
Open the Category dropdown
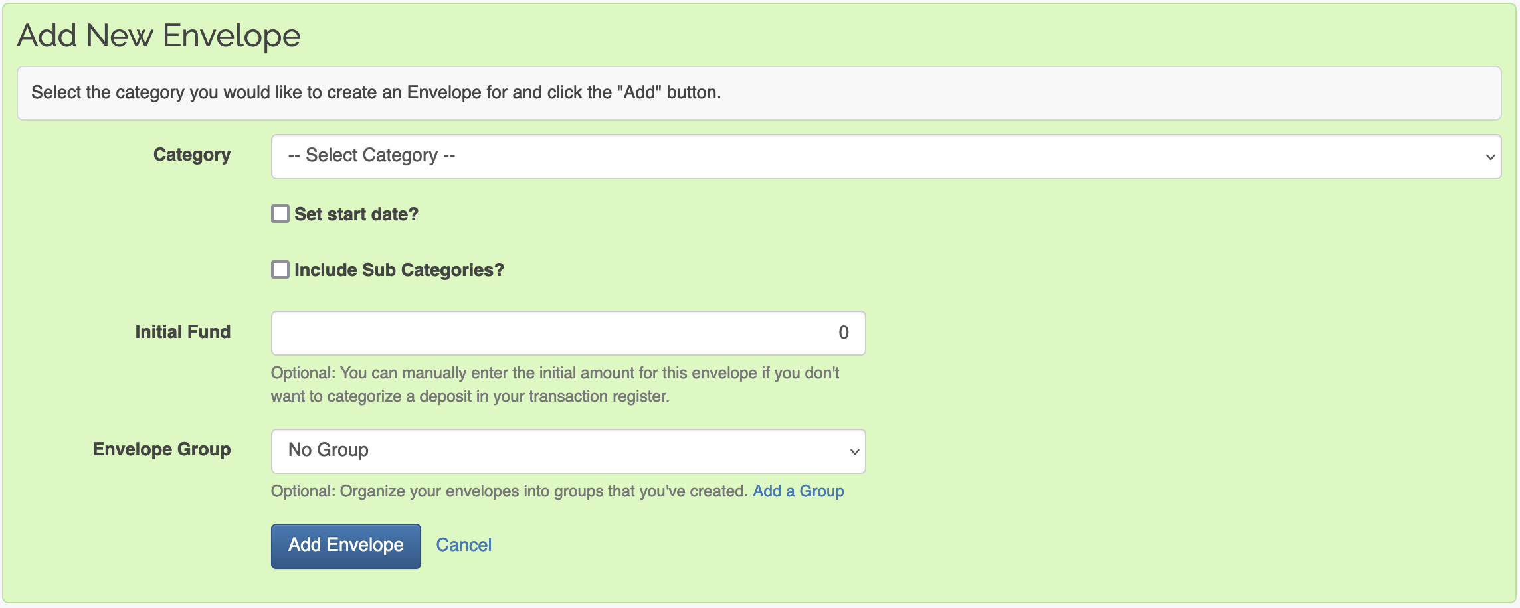pyautogui.click(x=885, y=157)
